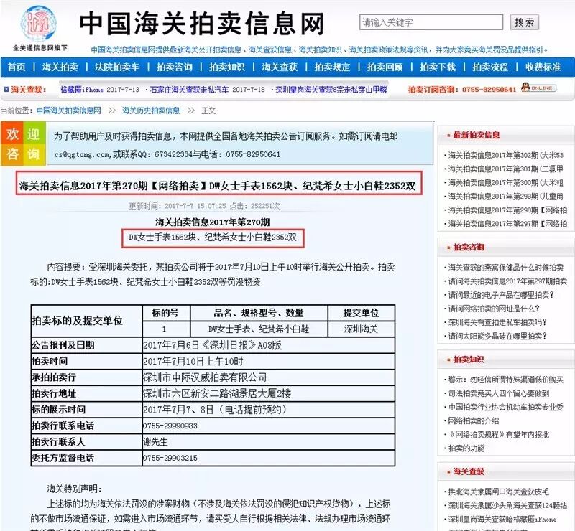The height and width of the screenshot is (531, 575).
Task: Click the 搜索 search button
Action: 525,22
